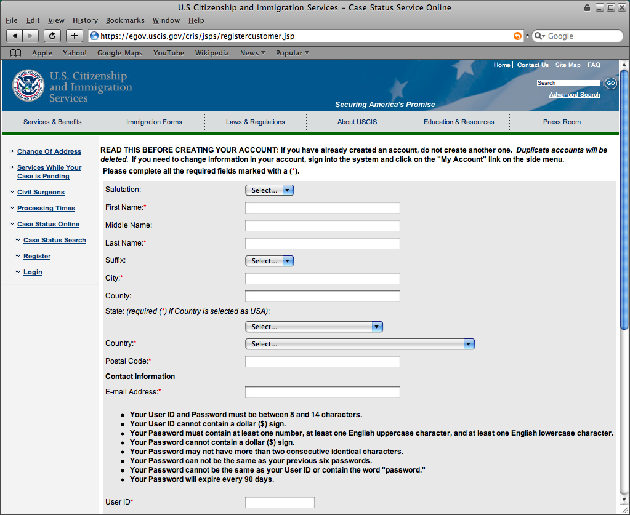The image size is (630, 515).
Task: Focus the E-mail Address input field
Action: point(323,393)
